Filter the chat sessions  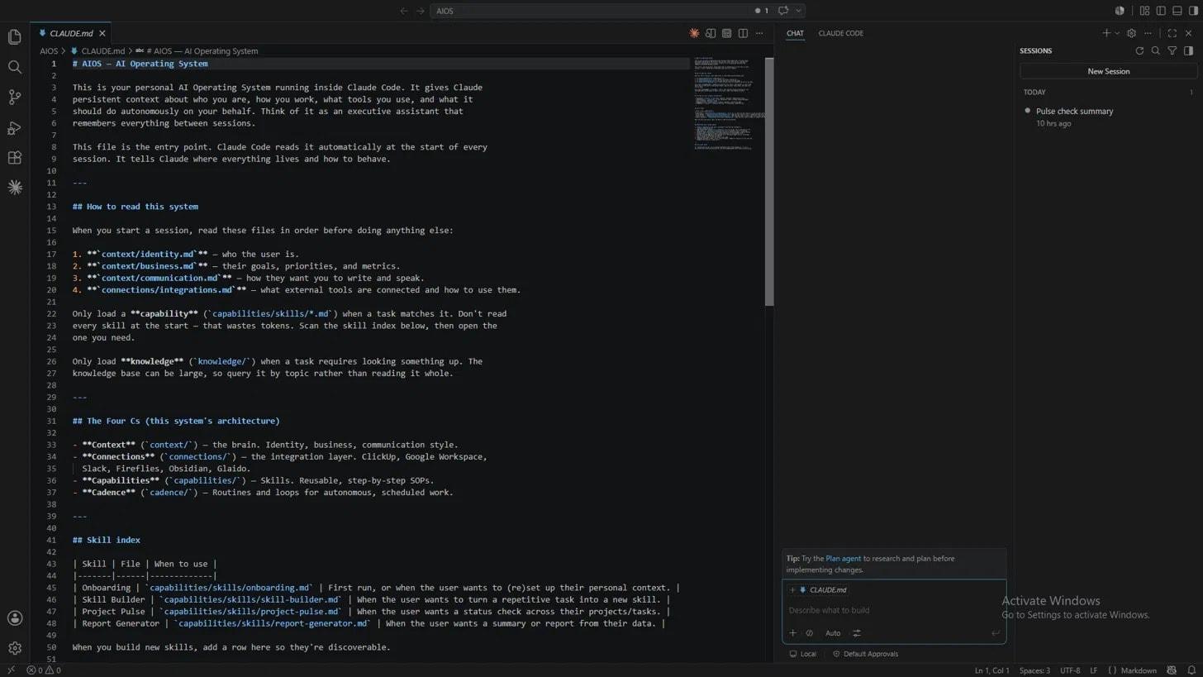coord(1172,51)
